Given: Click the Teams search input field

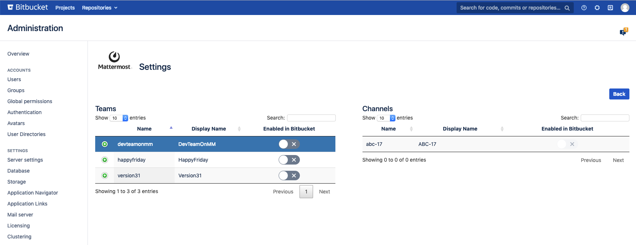Looking at the screenshot, I should [x=311, y=118].
